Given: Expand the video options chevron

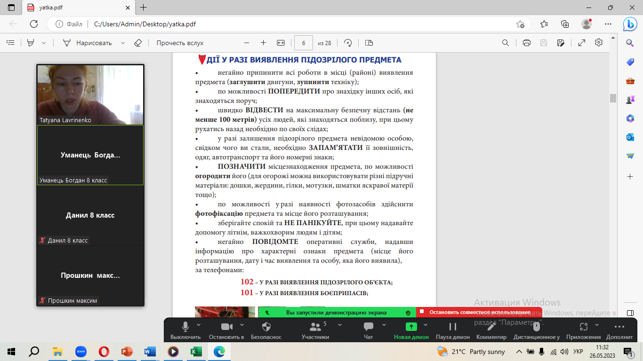Looking at the screenshot, I should coord(242,324).
